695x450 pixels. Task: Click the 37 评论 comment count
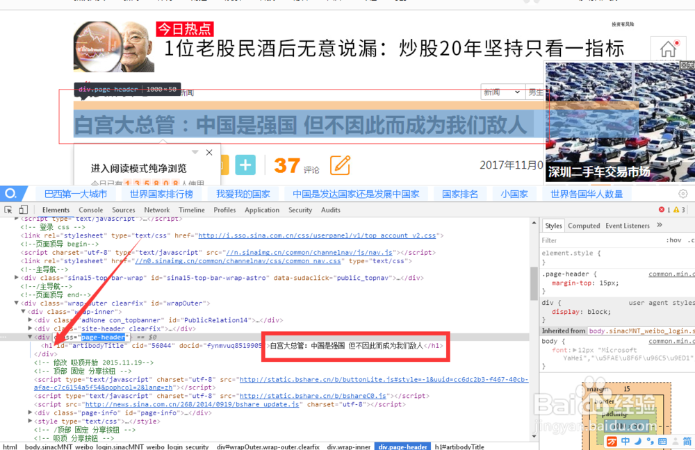click(x=296, y=166)
